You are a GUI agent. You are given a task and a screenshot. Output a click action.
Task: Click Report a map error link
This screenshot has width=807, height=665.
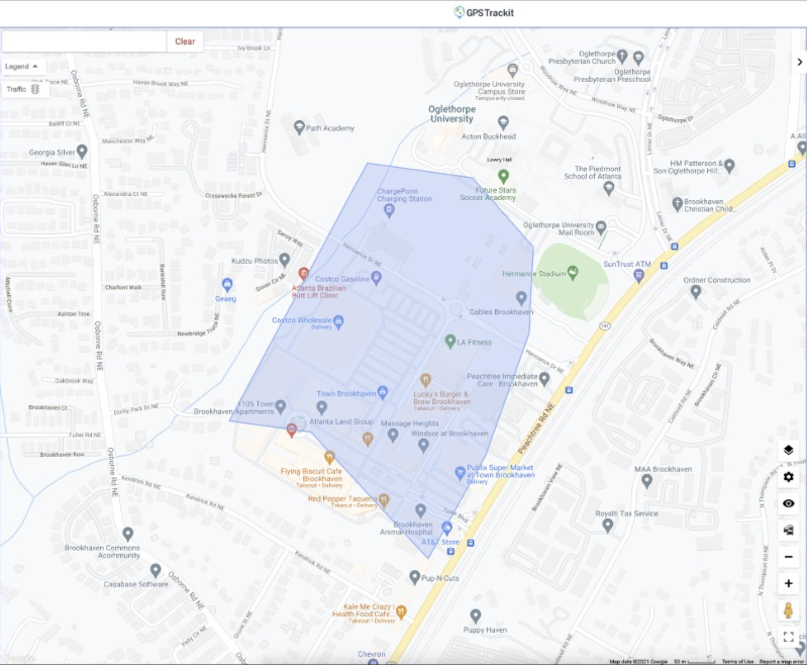click(782, 661)
